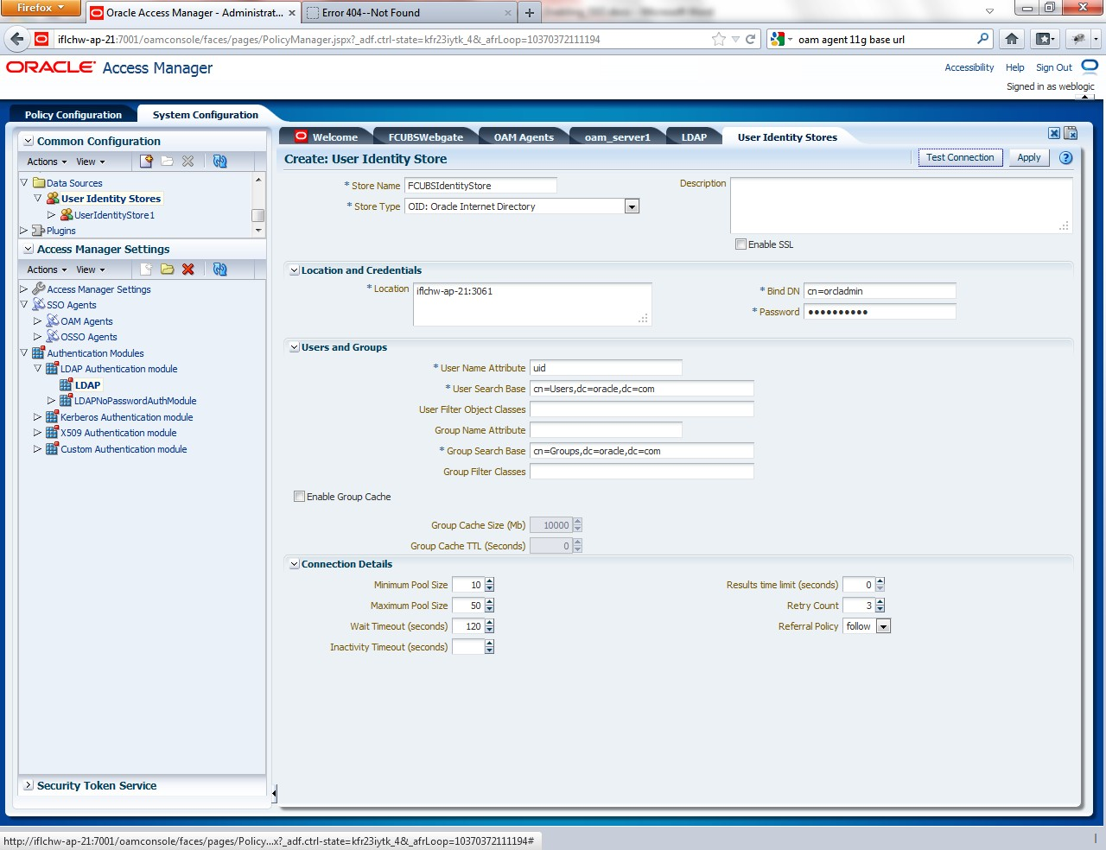
Task: Open the Accessibility link
Action: click(969, 67)
